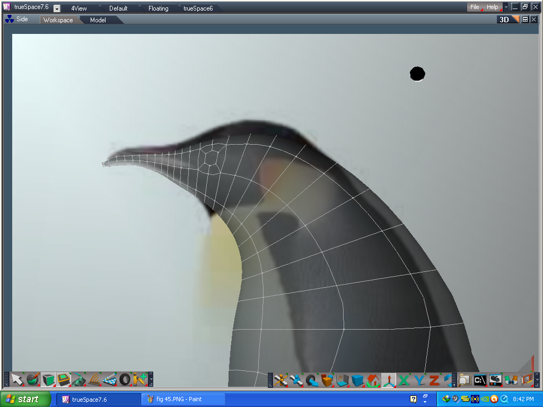Open the dropdown beside trueSpace7.6 title
This screenshot has height=407, width=543.
[x=56, y=7]
